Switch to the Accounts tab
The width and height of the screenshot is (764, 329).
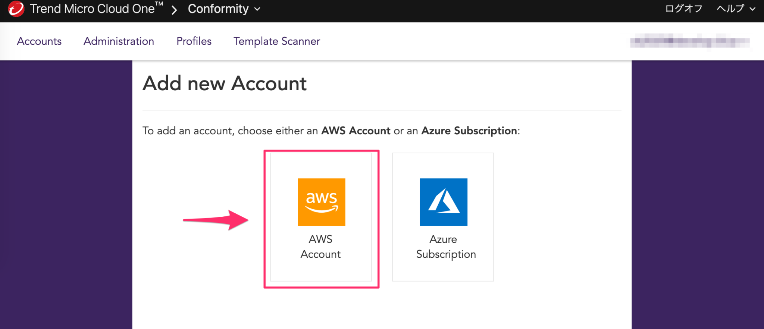coord(39,41)
